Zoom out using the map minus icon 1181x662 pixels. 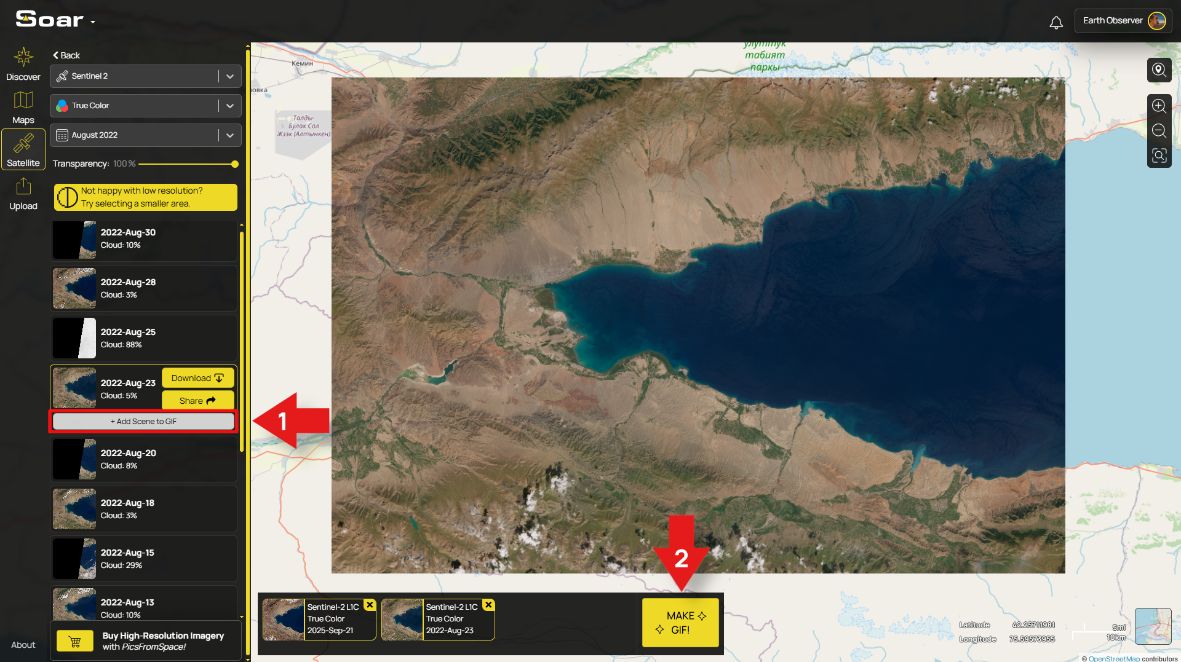[1159, 131]
